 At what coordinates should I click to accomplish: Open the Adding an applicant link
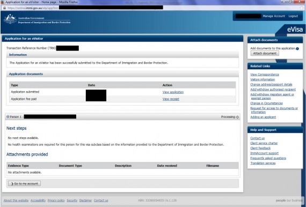pos(263,117)
